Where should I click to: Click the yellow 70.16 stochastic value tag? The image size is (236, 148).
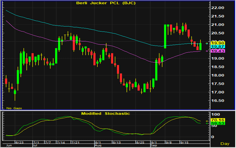coord(219,120)
